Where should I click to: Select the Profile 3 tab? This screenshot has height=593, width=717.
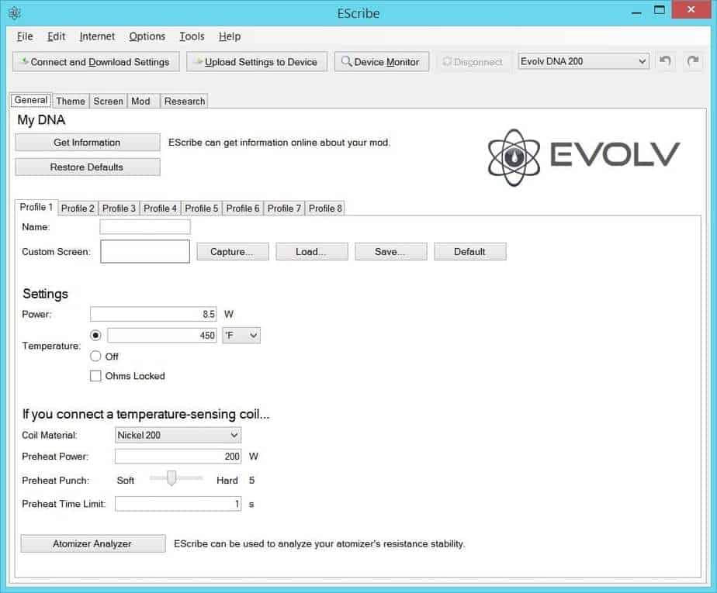(x=119, y=209)
